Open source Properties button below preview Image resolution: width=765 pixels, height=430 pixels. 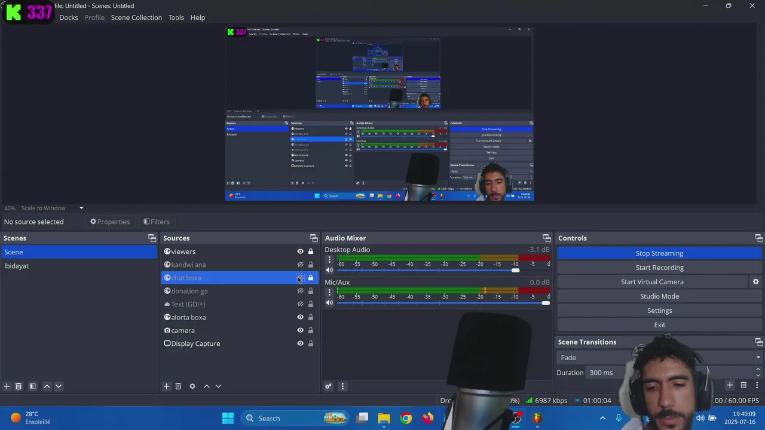(x=110, y=222)
